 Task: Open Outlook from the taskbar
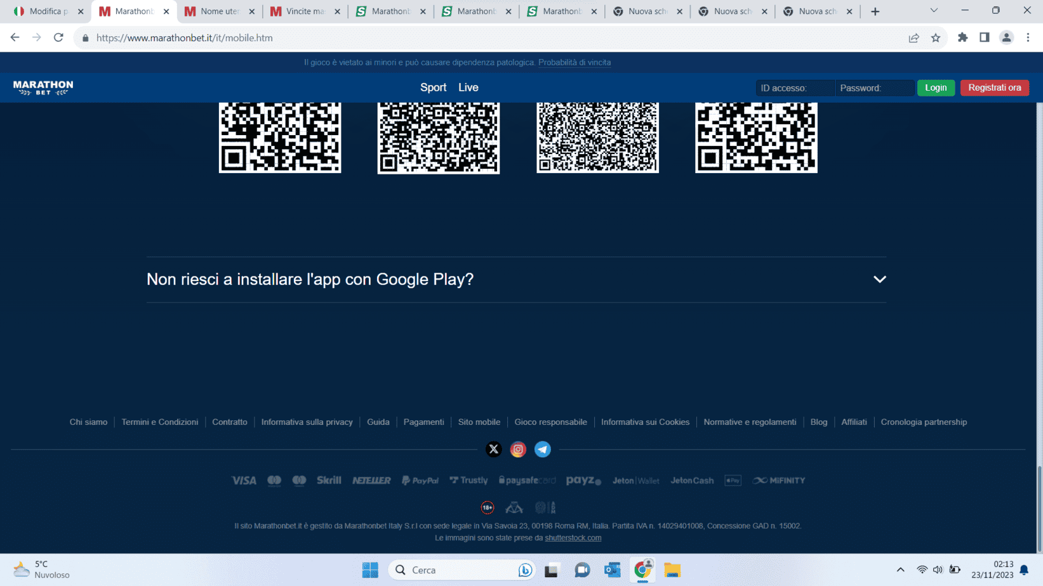(x=613, y=570)
